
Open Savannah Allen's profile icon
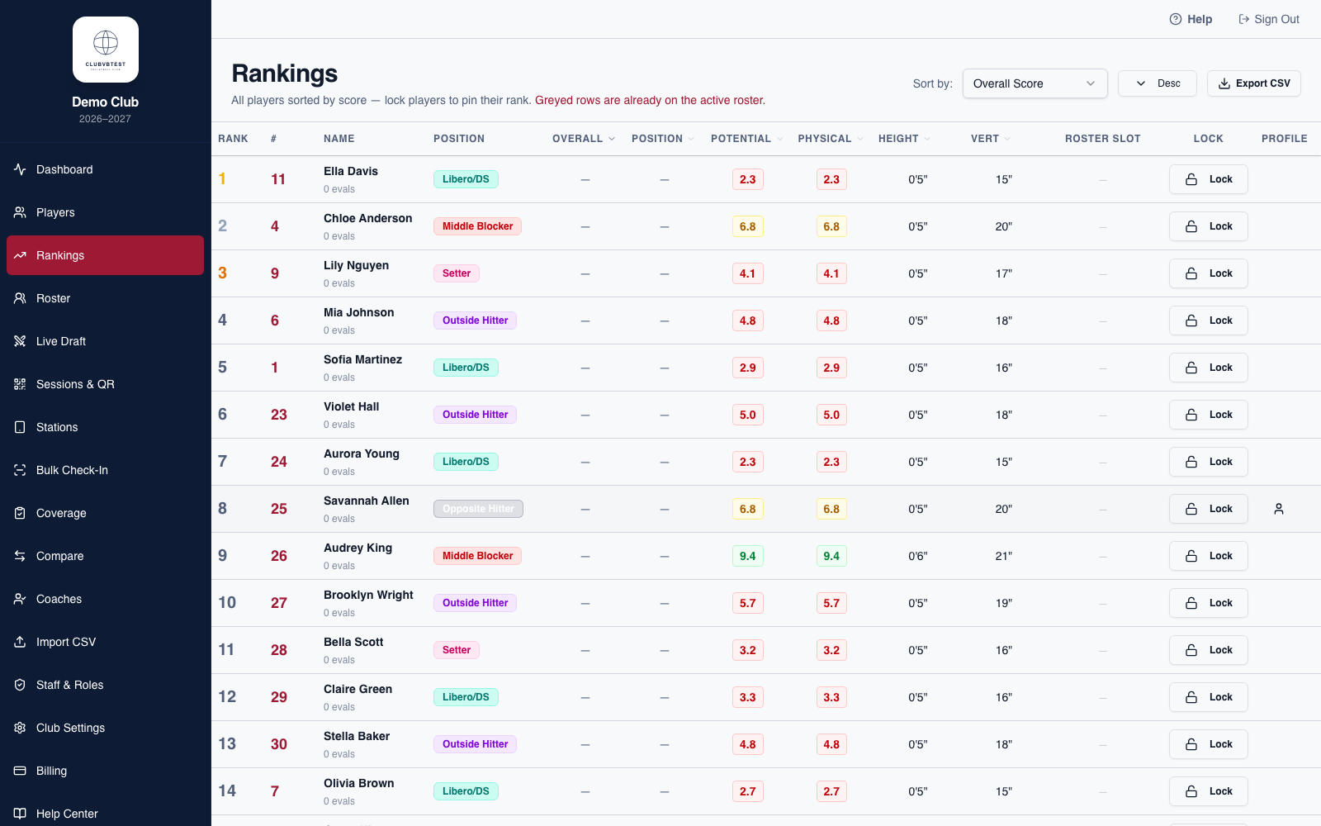tap(1279, 509)
